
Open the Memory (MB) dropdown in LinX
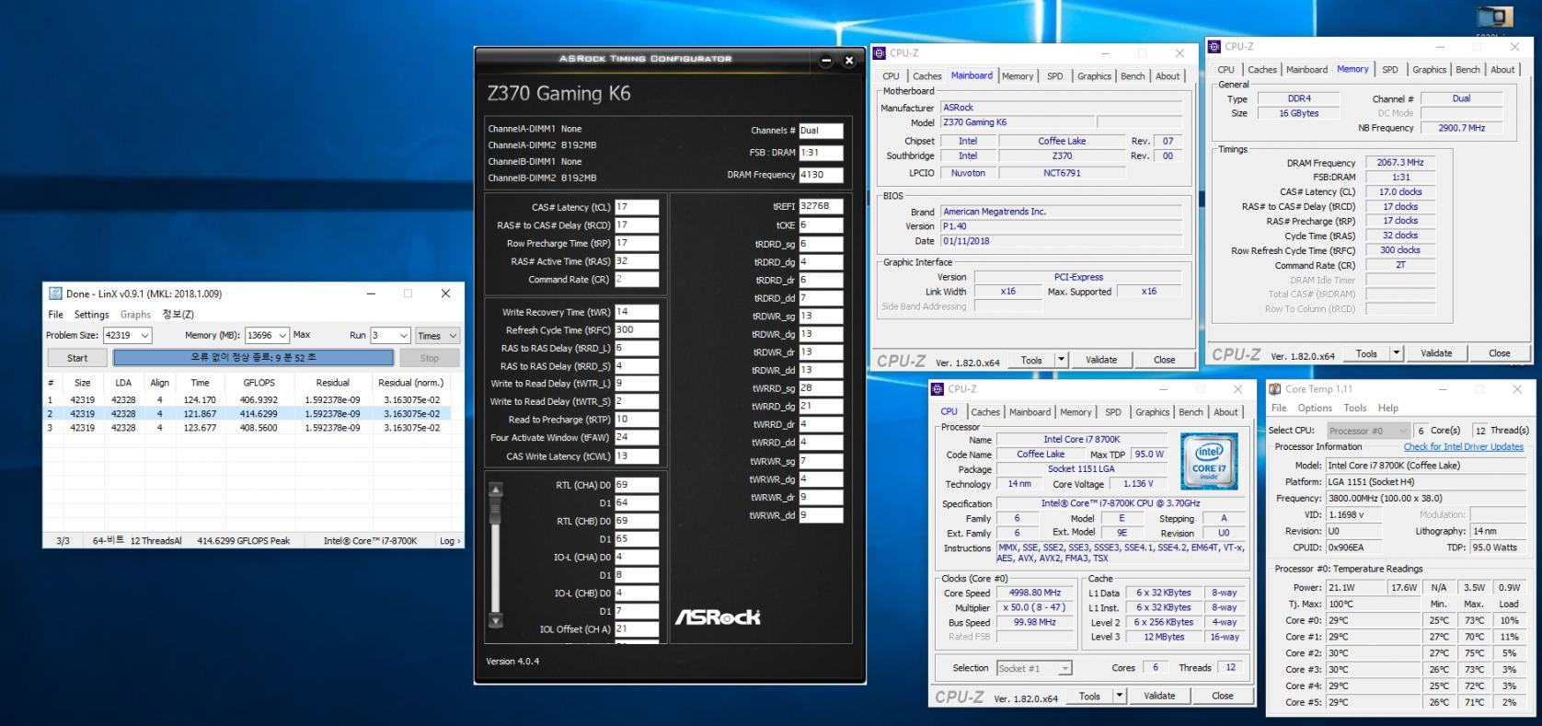(x=282, y=336)
